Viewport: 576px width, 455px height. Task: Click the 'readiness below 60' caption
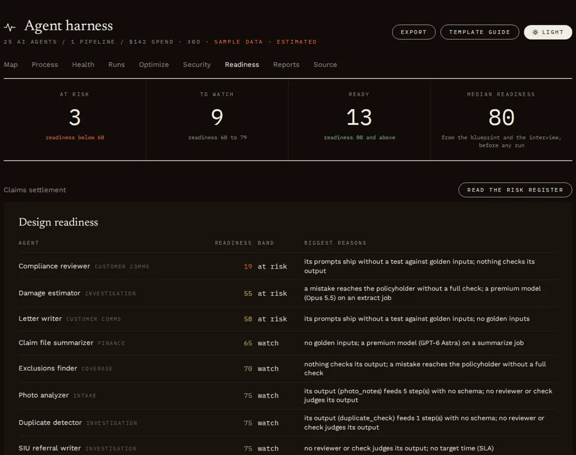point(75,138)
